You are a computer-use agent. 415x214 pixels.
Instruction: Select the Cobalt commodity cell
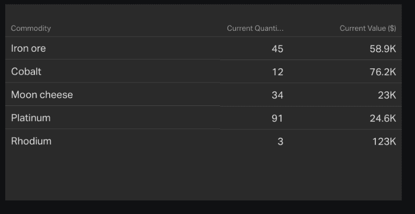tap(26, 72)
